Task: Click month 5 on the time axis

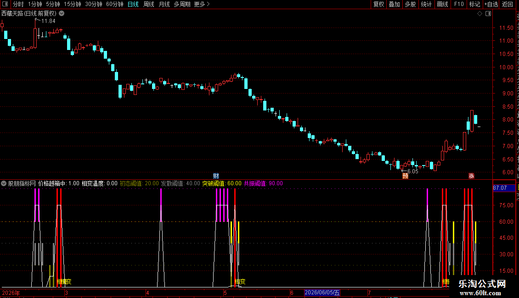Action: 225,292
